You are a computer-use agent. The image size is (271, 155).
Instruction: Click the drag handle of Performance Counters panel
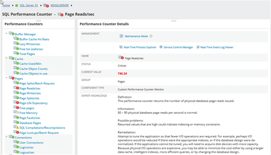click(38, 21)
